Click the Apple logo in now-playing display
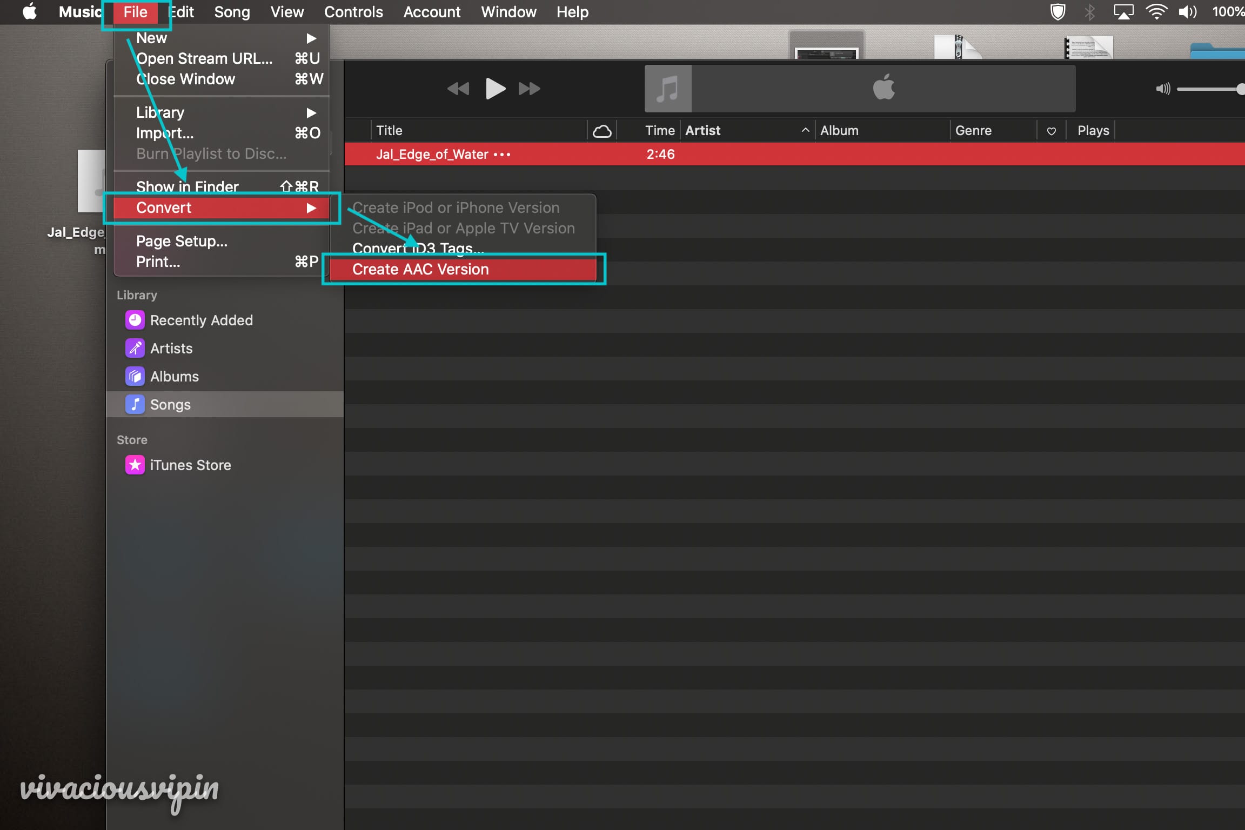This screenshot has height=830, width=1245. [883, 88]
